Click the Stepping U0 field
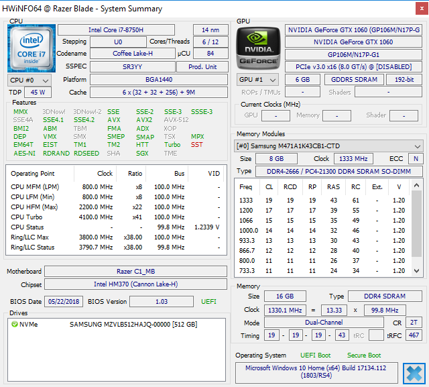429x387 pixels. [x=118, y=42]
